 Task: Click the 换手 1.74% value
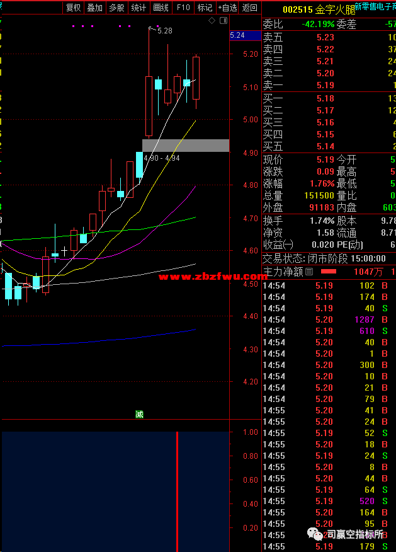pyautogui.click(x=322, y=221)
